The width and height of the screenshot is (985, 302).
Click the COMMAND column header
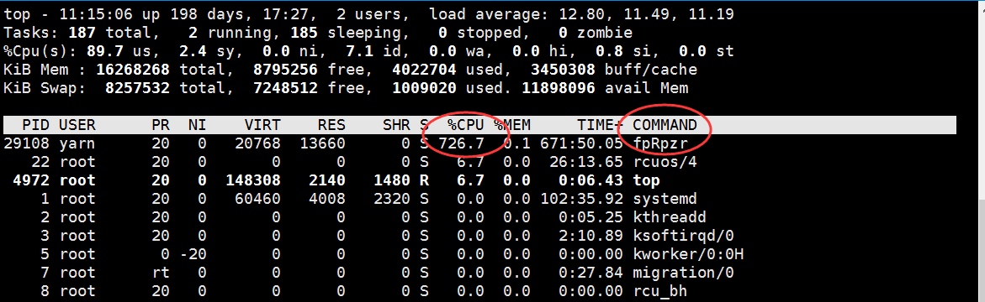(x=665, y=125)
